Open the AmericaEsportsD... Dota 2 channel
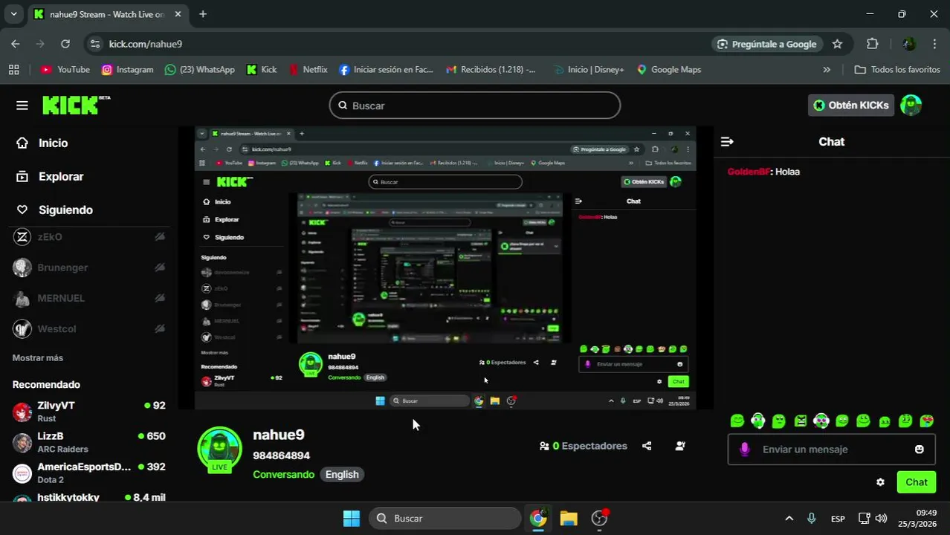The width and height of the screenshot is (950, 535). click(x=89, y=473)
